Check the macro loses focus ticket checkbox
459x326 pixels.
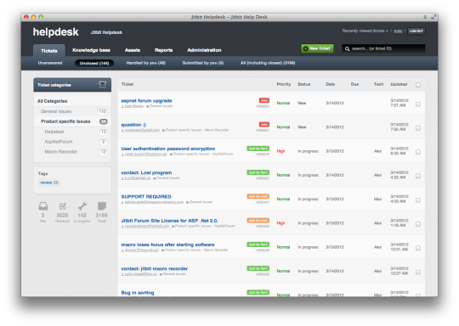pos(418,248)
